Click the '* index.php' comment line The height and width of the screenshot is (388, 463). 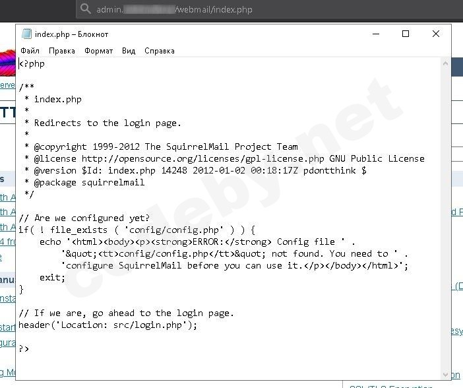(x=53, y=99)
